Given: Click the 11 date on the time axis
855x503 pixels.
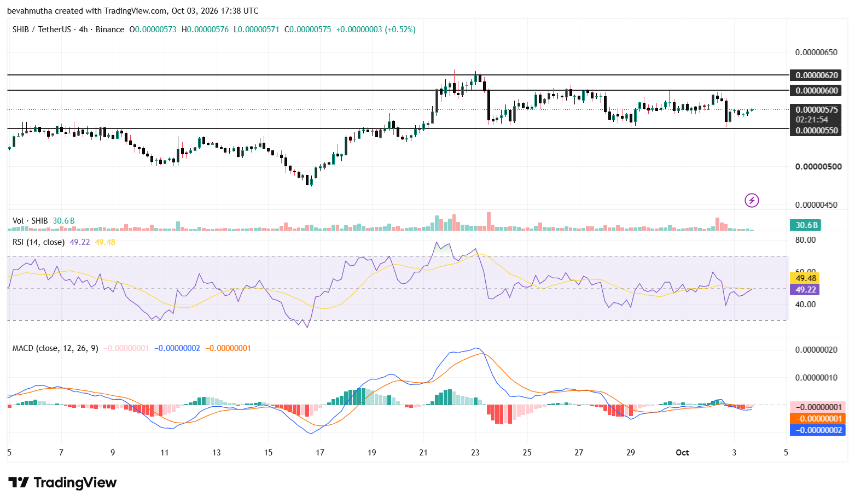Looking at the screenshot, I should 165,452.
